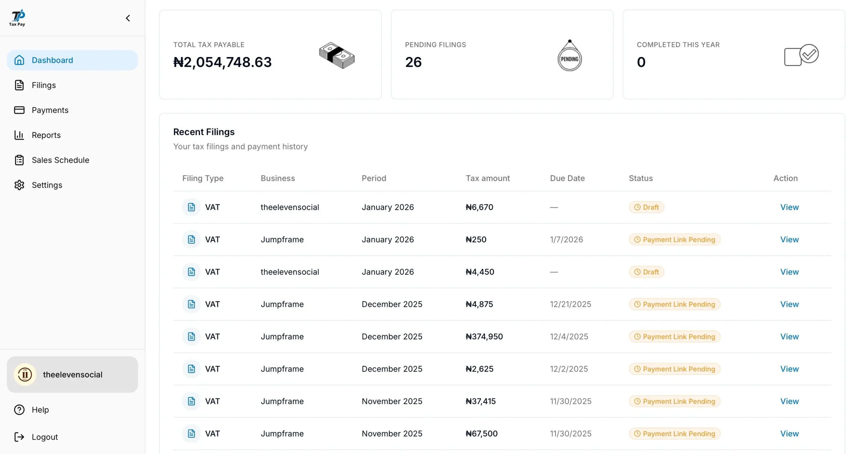Go to Payments in the sidebar
The image size is (859, 454).
[50, 110]
